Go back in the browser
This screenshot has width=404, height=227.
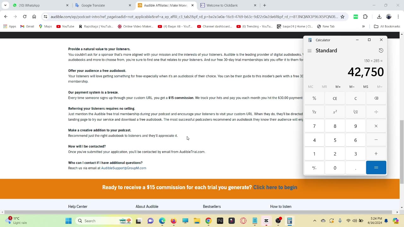(x=6, y=17)
